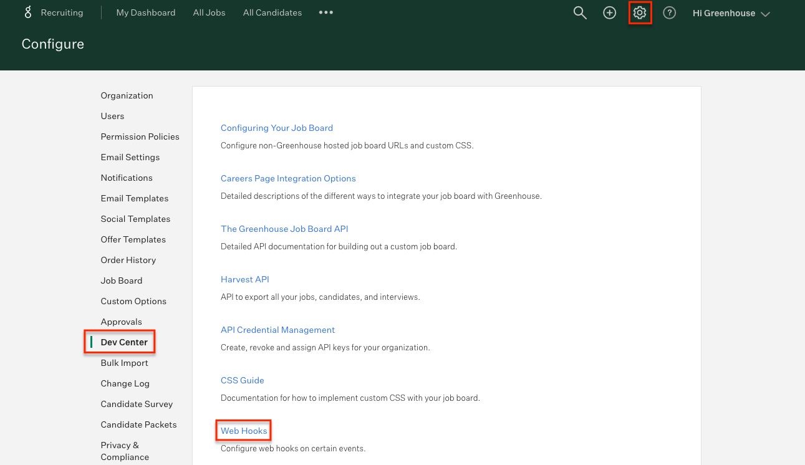Screen dimensions: 805x465
Task: Select Organization in the sidebar
Action: tap(127, 95)
